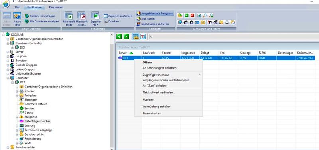Screen dimensions: 319x150
Task: Collapse the Domänen-Controller node
Action: click(x=8, y=43)
